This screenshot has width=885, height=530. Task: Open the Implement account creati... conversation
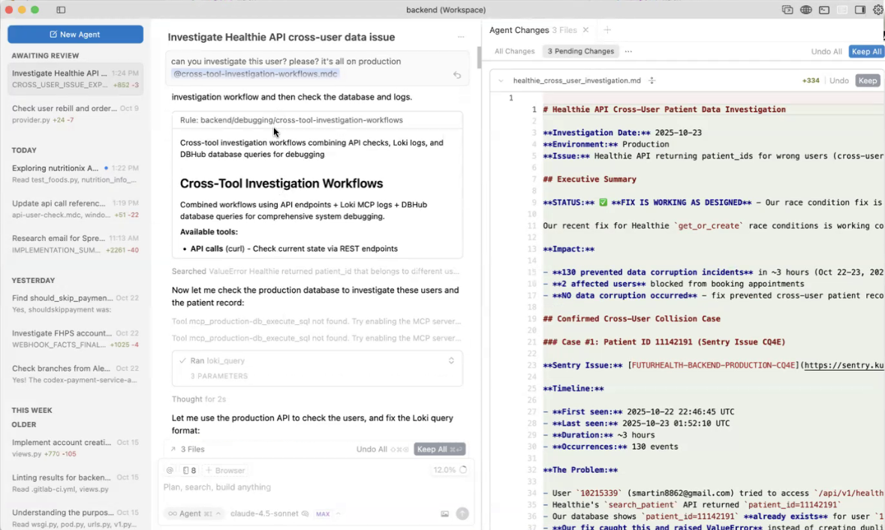click(75, 447)
